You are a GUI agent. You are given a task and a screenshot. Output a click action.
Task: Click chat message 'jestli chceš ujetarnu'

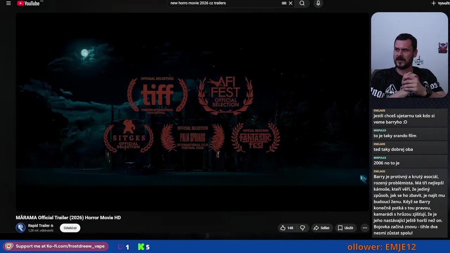(404, 119)
